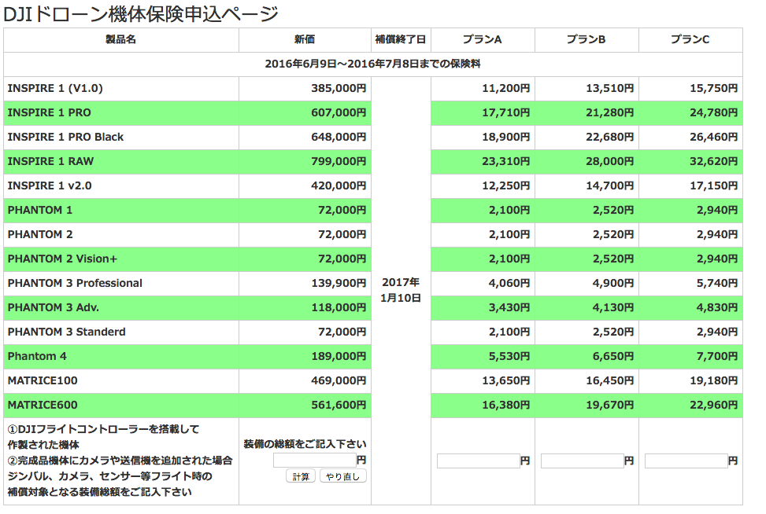The height and width of the screenshot is (514, 766).
Task: Select the PHANTOM 3 Adv. product name
Action: click(x=54, y=308)
